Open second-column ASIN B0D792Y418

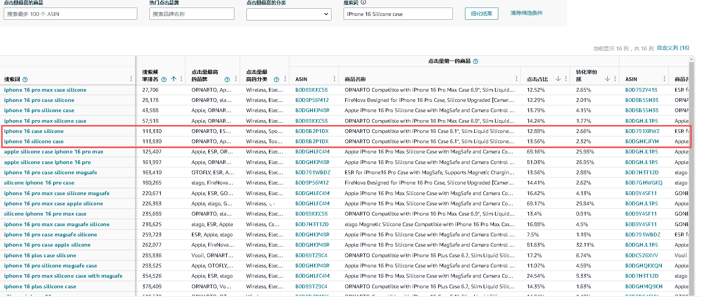coord(641,90)
